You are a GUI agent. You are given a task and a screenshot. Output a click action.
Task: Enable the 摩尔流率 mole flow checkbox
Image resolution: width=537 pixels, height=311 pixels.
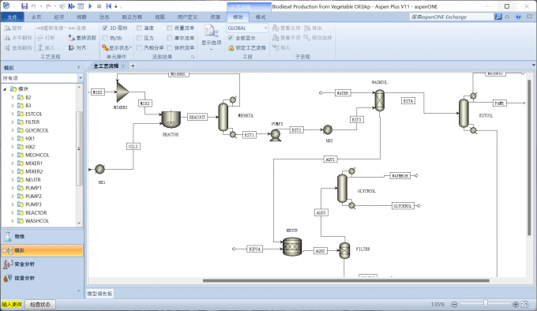170,38
